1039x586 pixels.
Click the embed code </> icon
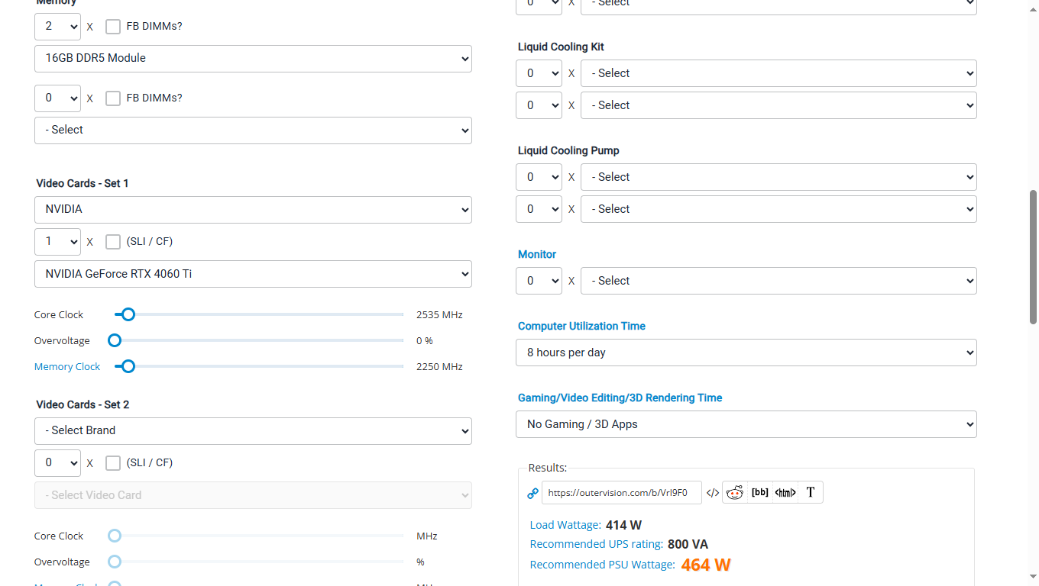click(x=712, y=493)
